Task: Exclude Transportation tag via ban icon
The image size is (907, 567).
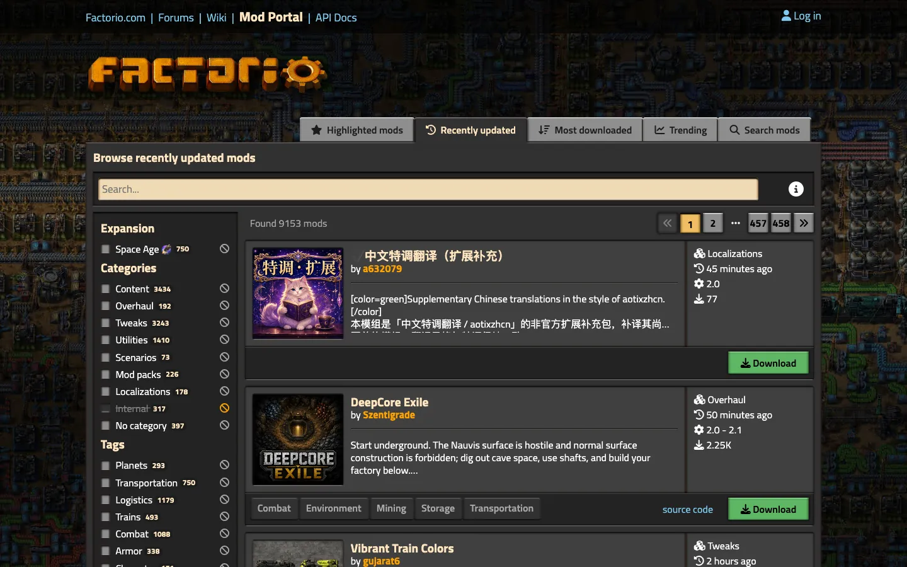Action: (x=224, y=483)
